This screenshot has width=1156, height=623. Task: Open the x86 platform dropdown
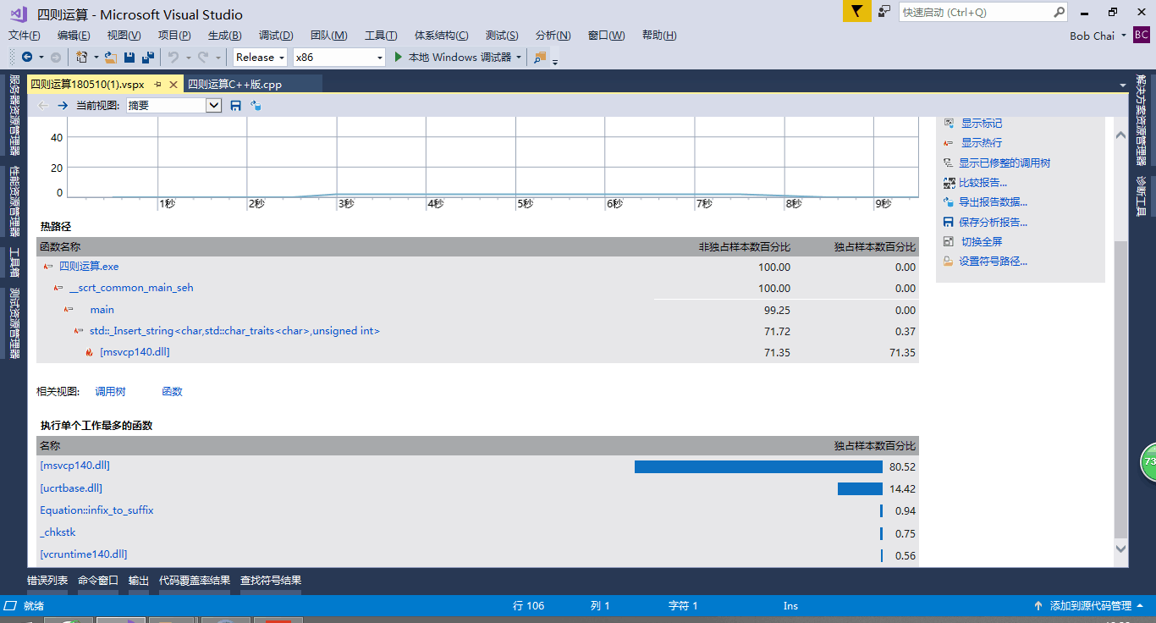339,58
